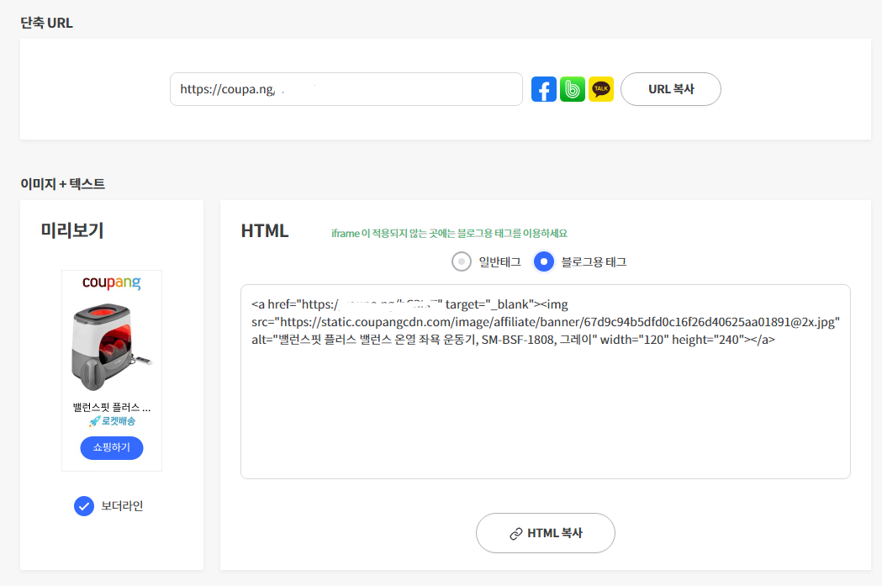Image resolution: width=882 pixels, height=586 pixels.
Task: Click the 단축 URL heading
Action: click(47, 23)
